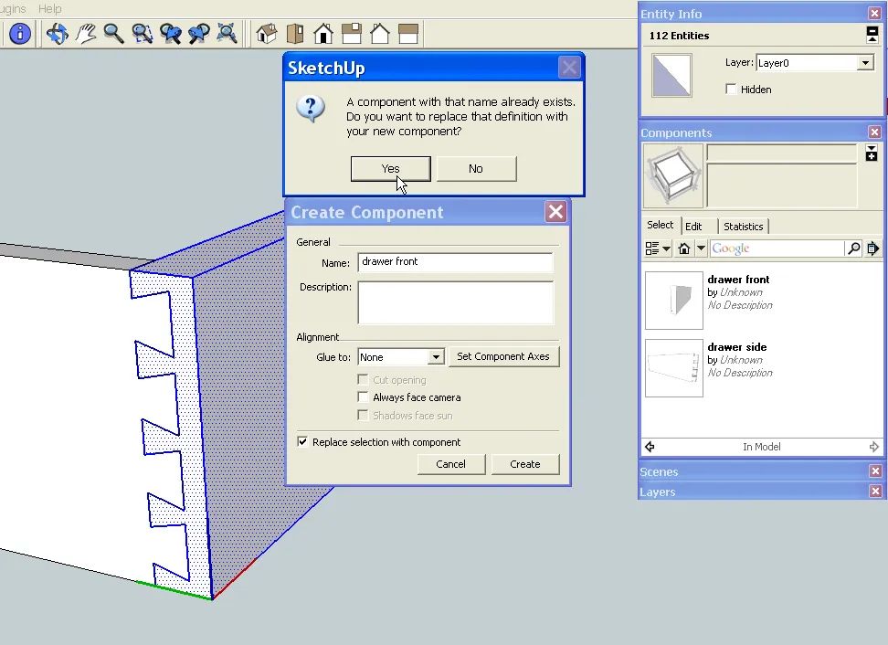Switch to Left view icon
Viewport: 888px width, 645px height.
(x=408, y=34)
